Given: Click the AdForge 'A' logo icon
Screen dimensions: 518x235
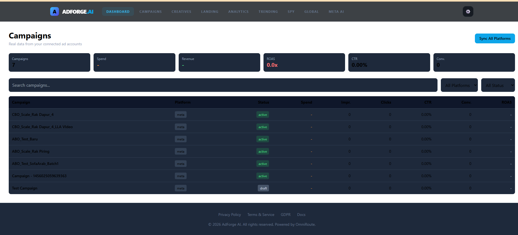Looking at the screenshot, I should tap(55, 11).
